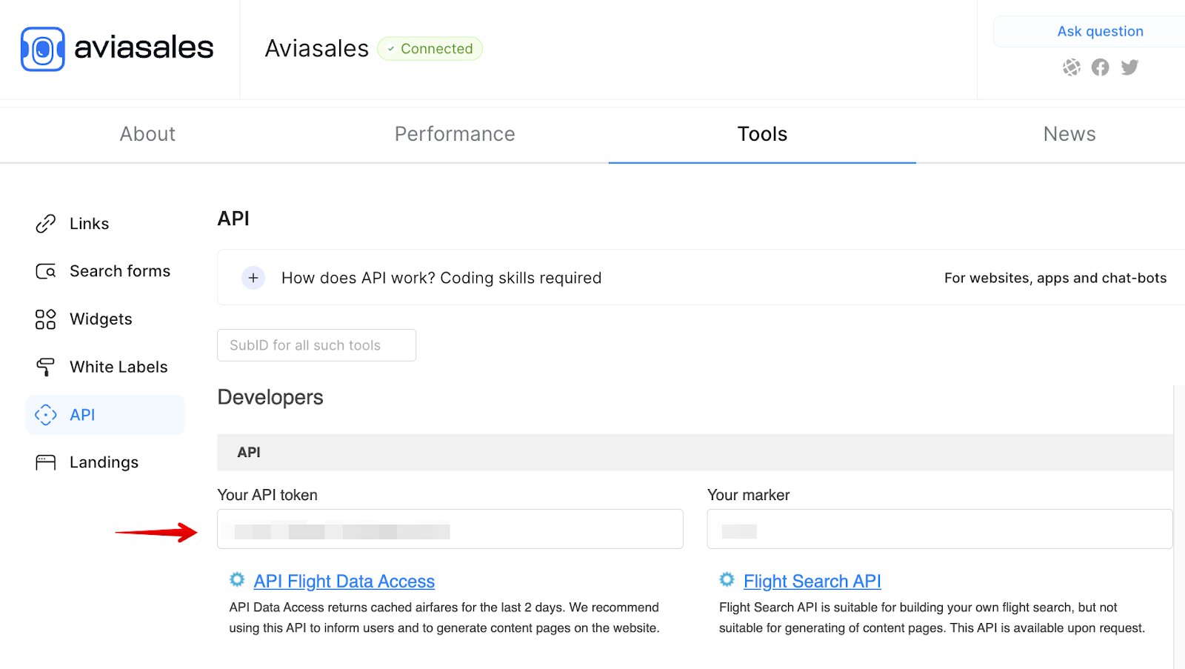
Task: Click the Widgets grid icon
Action: point(45,319)
